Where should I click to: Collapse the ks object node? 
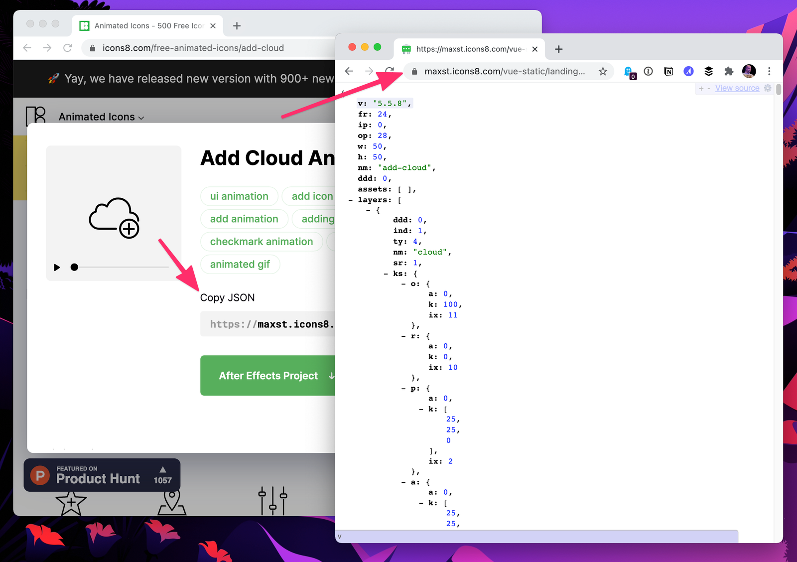coord(386,274)
